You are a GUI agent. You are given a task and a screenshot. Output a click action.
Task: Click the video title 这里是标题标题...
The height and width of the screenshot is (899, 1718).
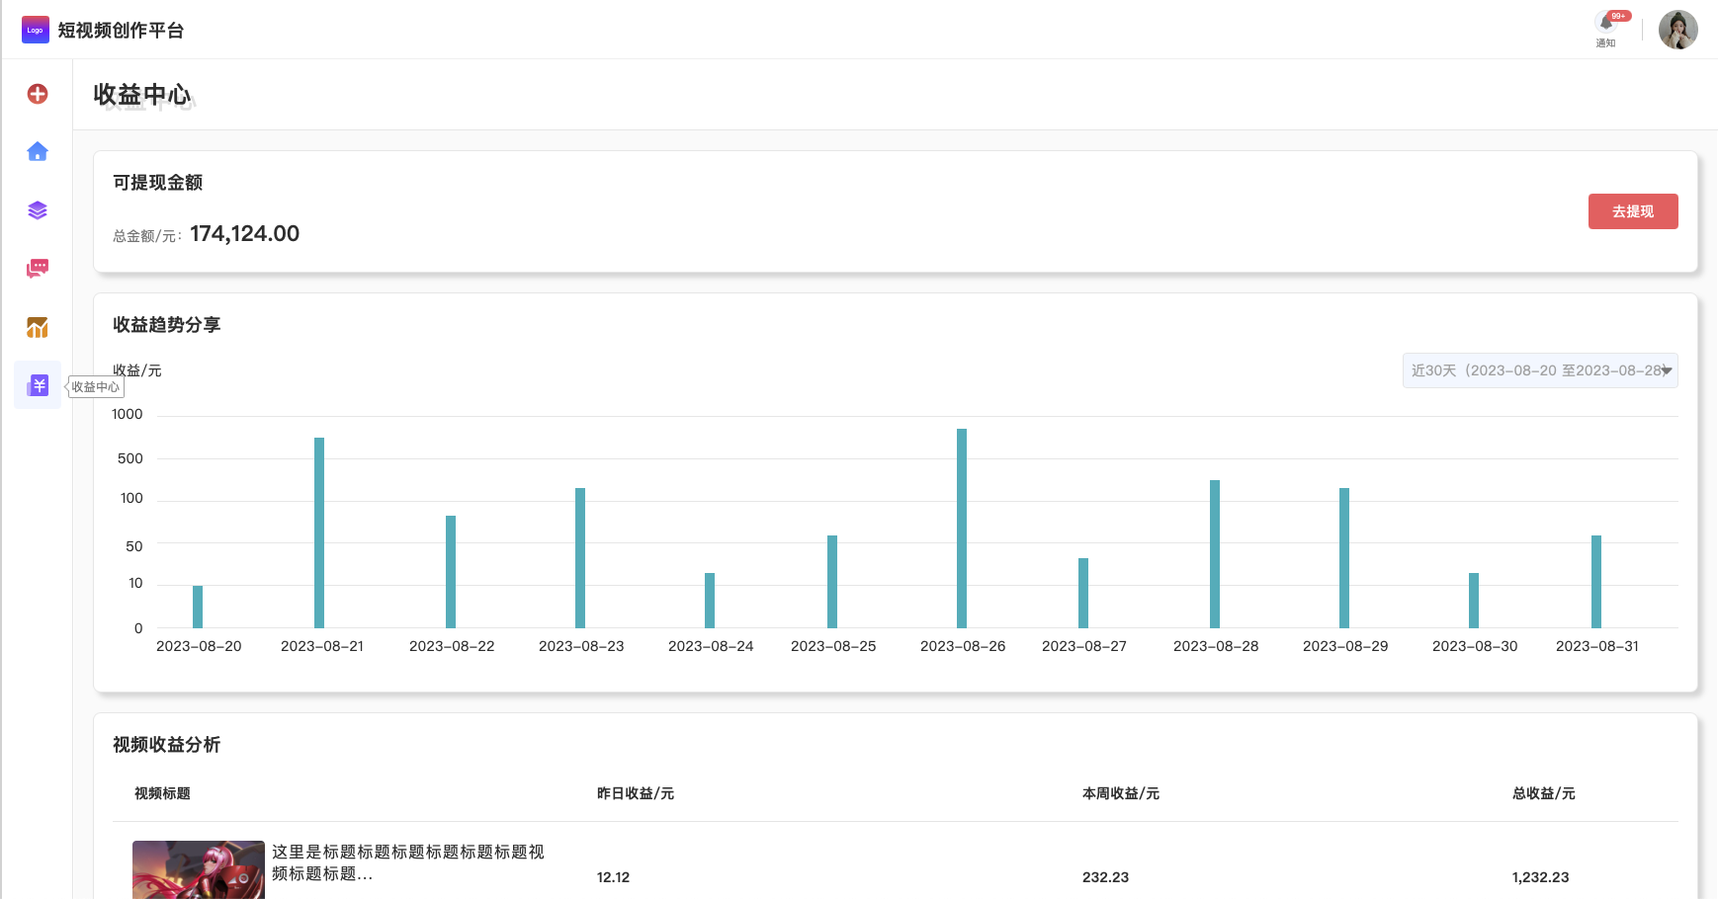(x=408, y=862)
